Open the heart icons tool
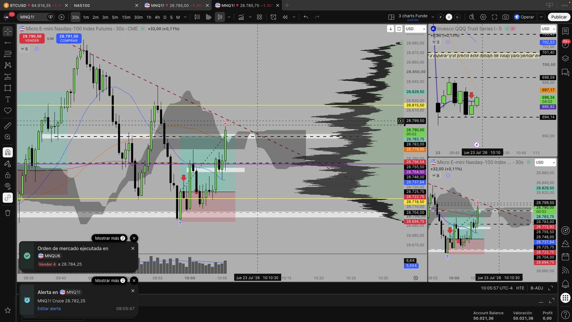This screenshot has width=572, height=322. [8, 111]
